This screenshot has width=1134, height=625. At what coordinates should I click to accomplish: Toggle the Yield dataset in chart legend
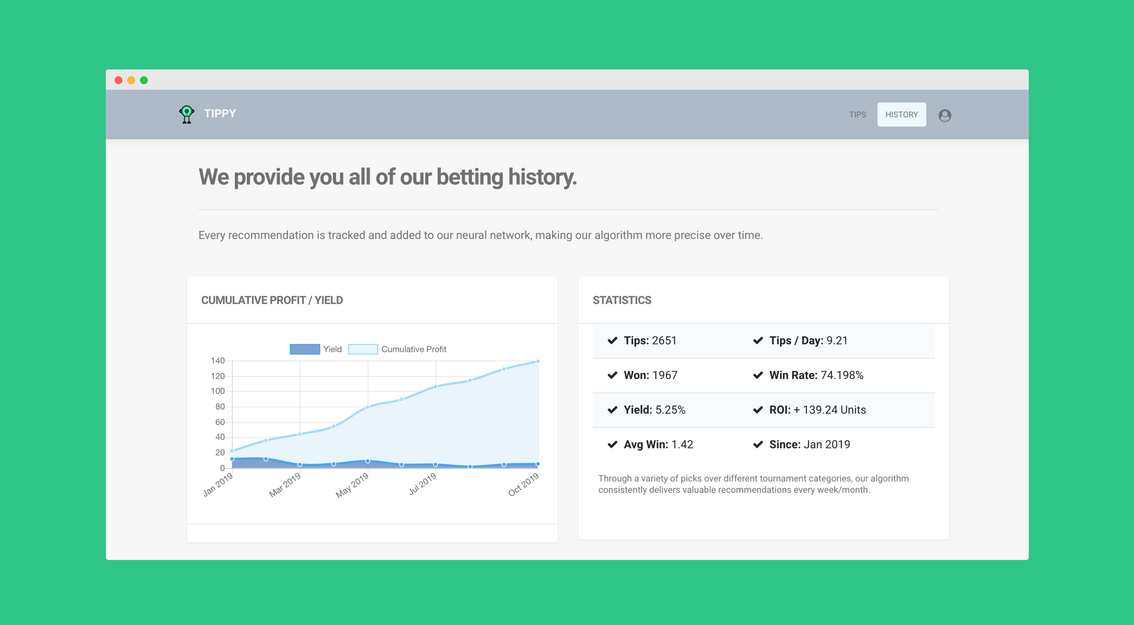pos(332,349)
